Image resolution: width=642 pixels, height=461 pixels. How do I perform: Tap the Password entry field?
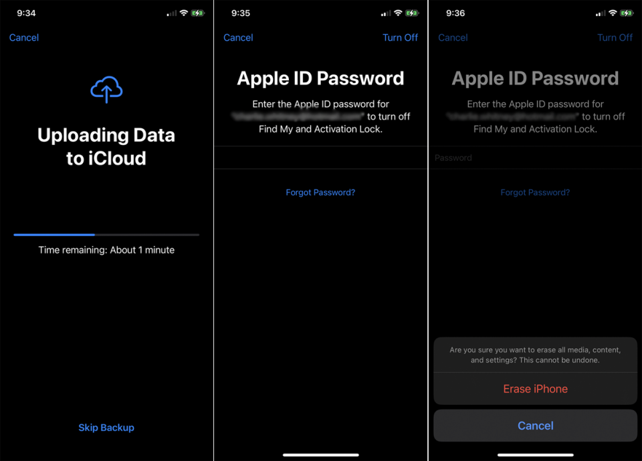(x=535, y=158)
